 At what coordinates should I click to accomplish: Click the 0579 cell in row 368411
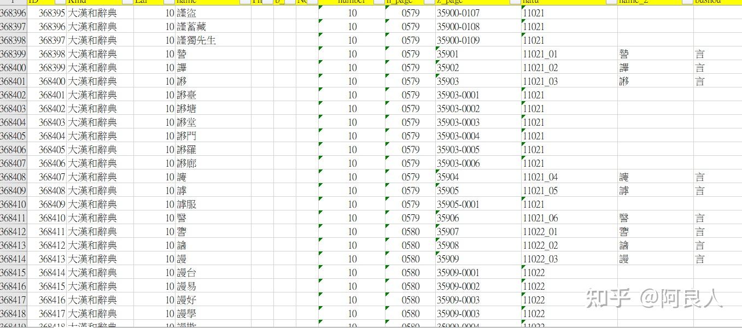[410, 218]
